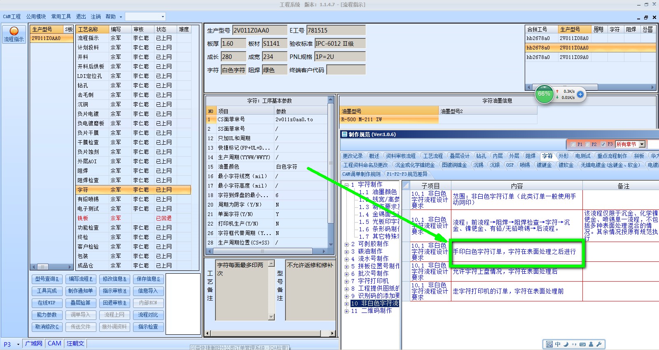Click the IME wrench settings icon
Viewport: 659px width, 350px height.
point(599,344)
